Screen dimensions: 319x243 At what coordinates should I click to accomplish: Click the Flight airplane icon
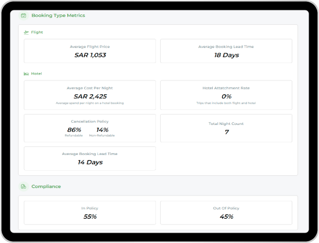click(26, 32)
